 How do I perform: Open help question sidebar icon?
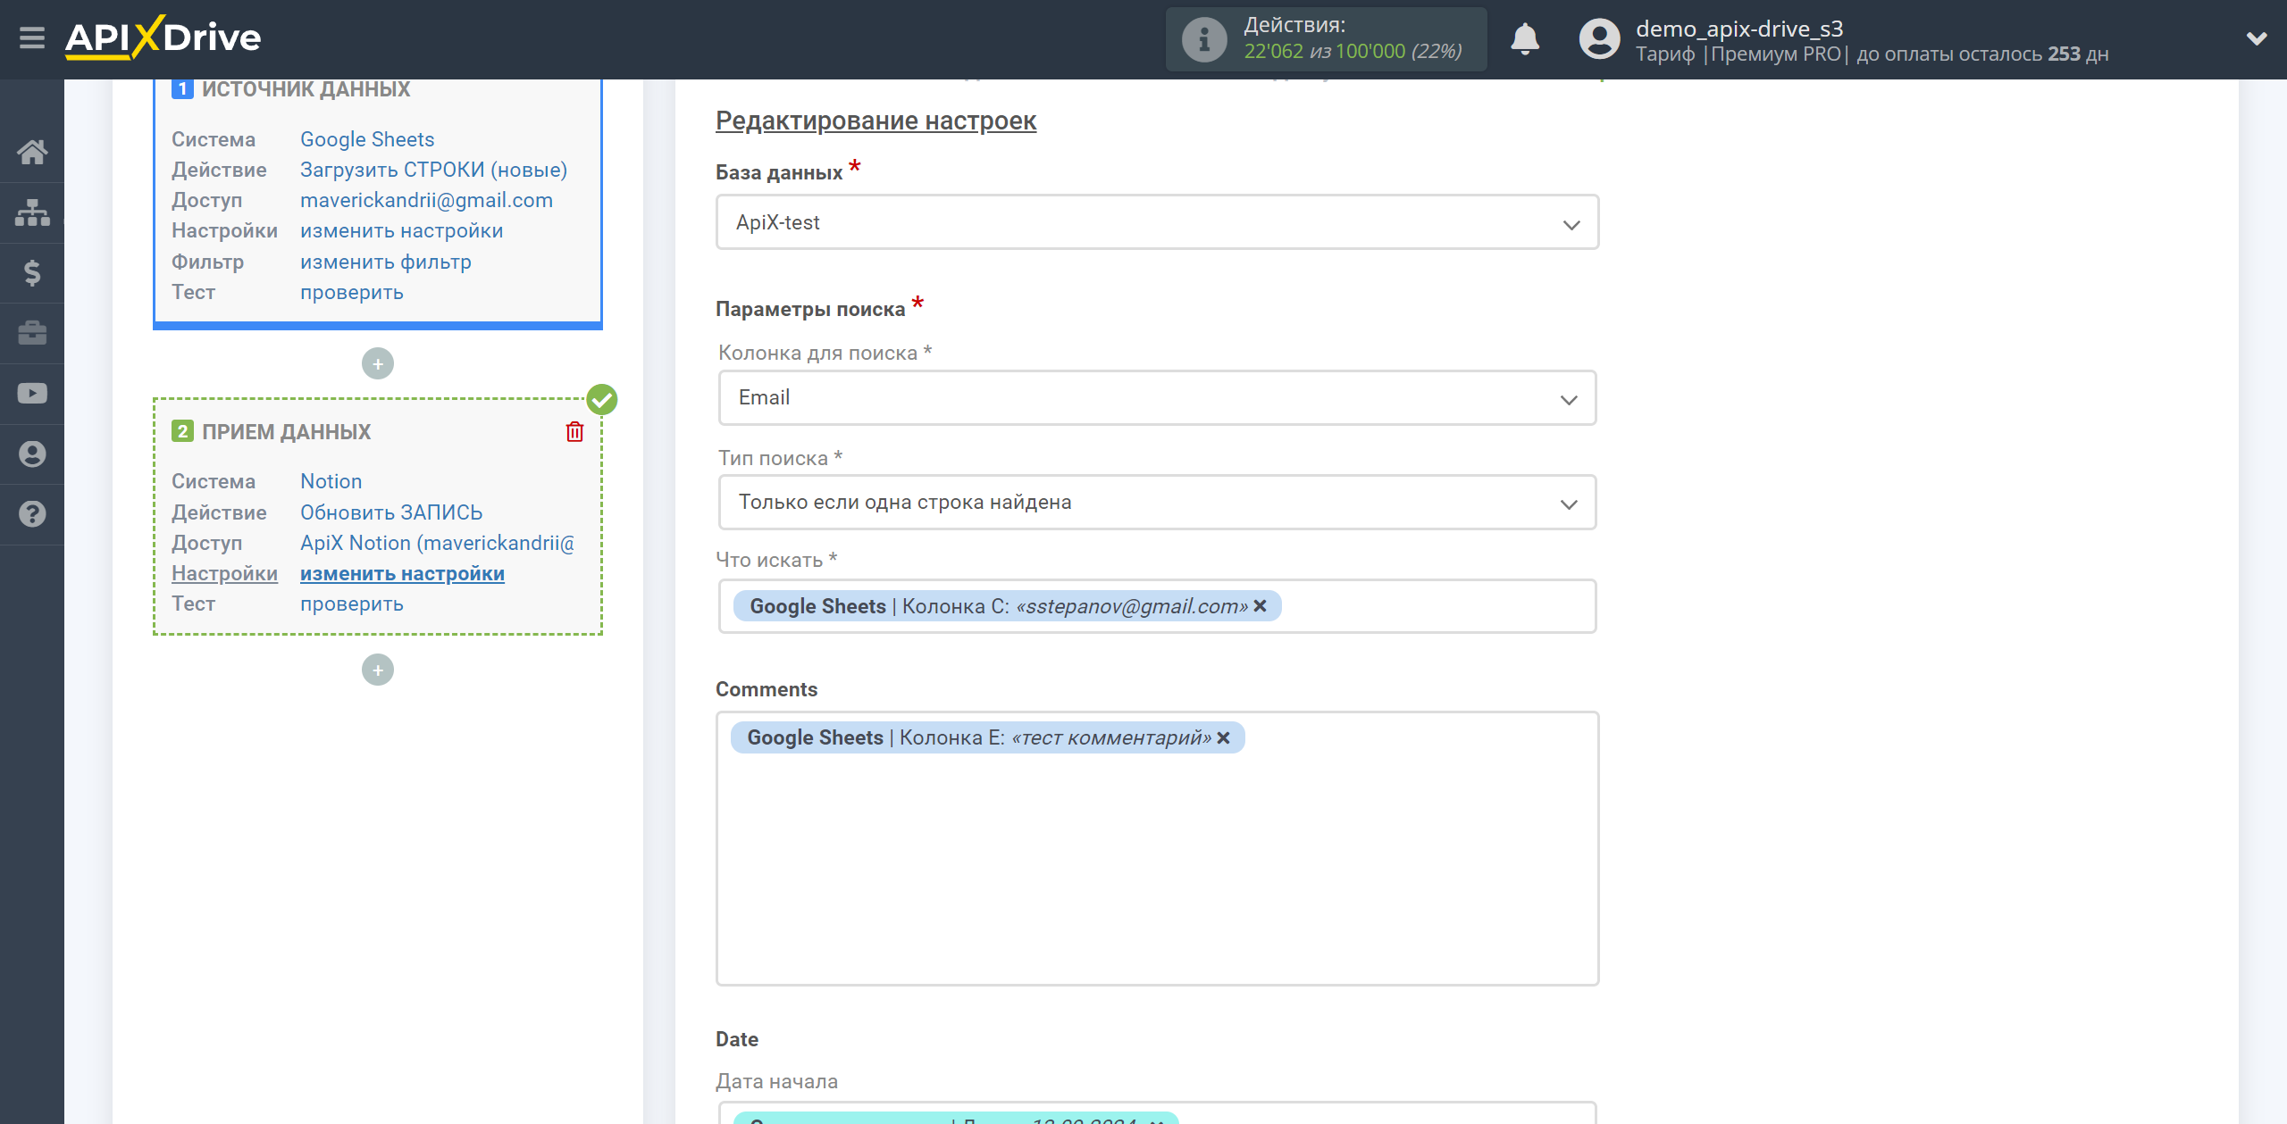click(x=32, y=514)
